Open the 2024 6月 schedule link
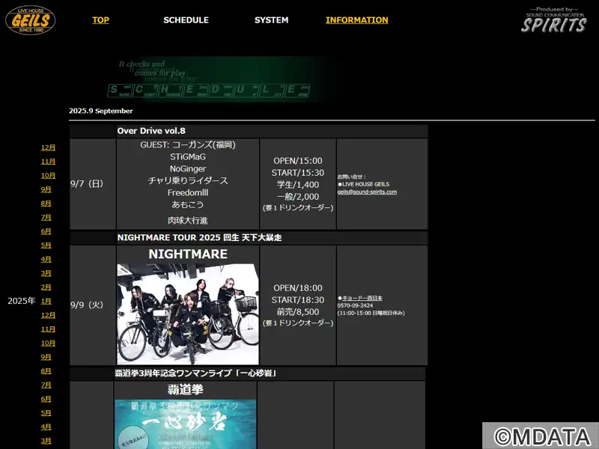This screenshot has width=599, height=449. tap(46, 399)
